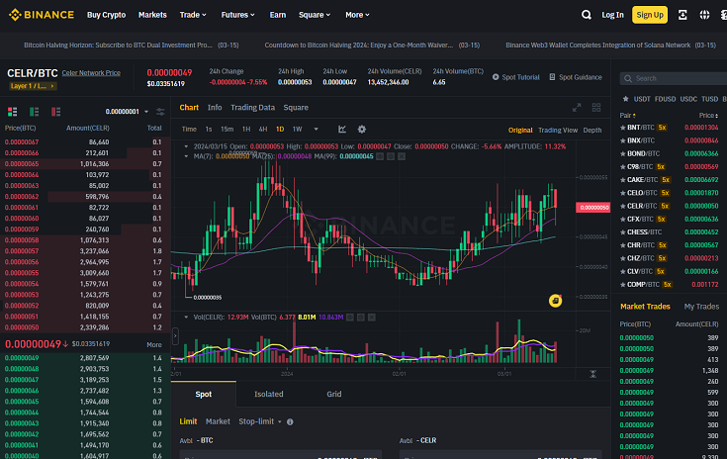The height and width of the screenshot is (459, 727).
Task: Favorite the COMP/BTC pair star
Action: pyautogui.click(x=623, y=285)
